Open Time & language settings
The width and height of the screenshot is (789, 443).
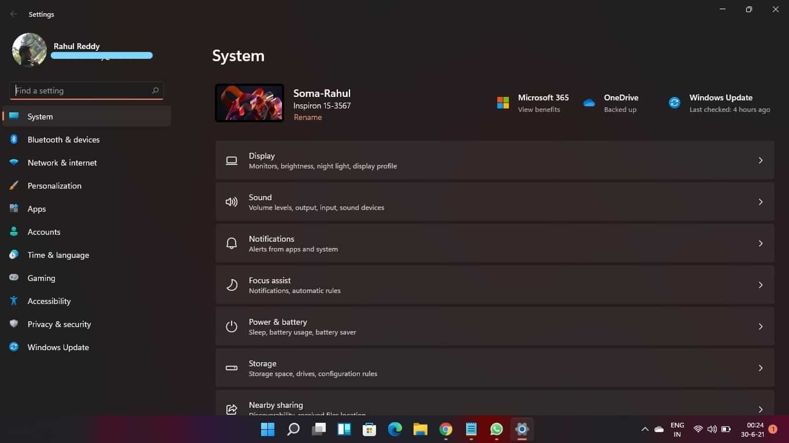tap(87, 255)
